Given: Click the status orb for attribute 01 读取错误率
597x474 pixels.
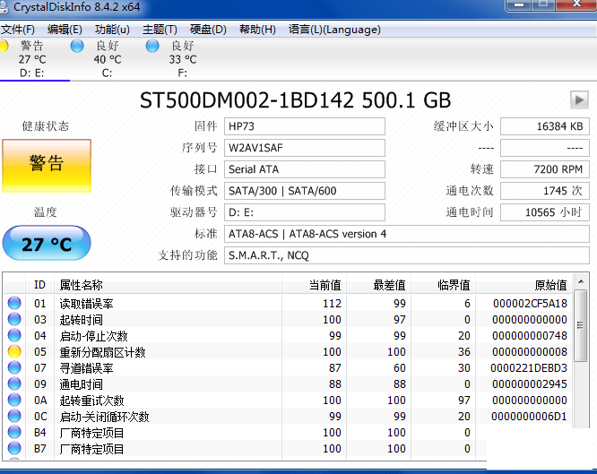Looking at the screenshot, I should click(x=14, y=303).
